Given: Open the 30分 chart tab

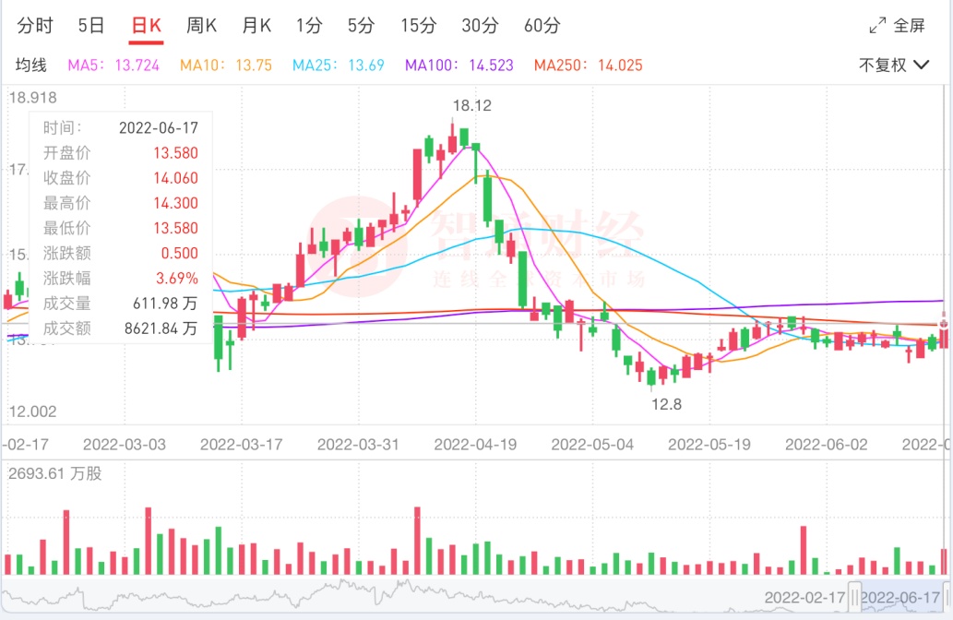Looking at the screenshot, I should [480, 26].
